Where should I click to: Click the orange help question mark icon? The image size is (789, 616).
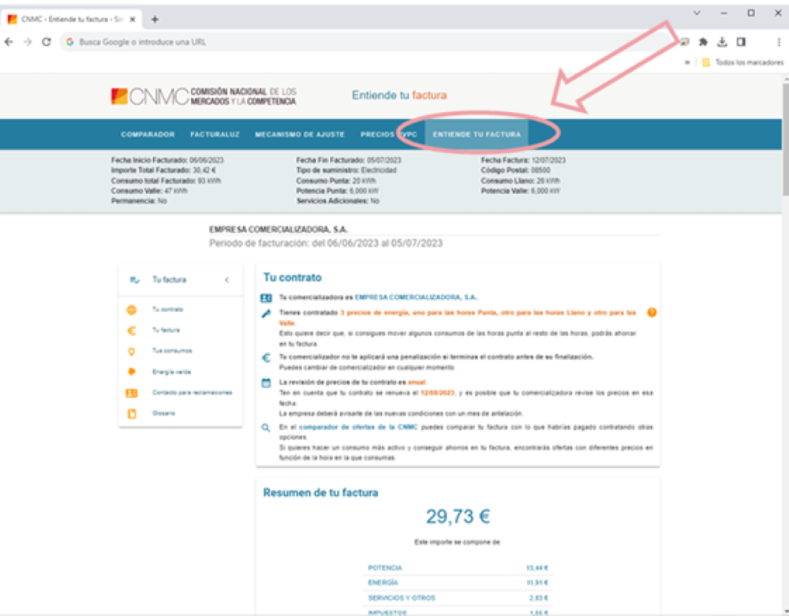coord(652,313)
